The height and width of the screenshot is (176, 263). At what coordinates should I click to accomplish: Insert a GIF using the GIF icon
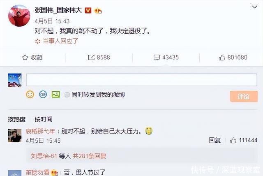tap(43, 95)
